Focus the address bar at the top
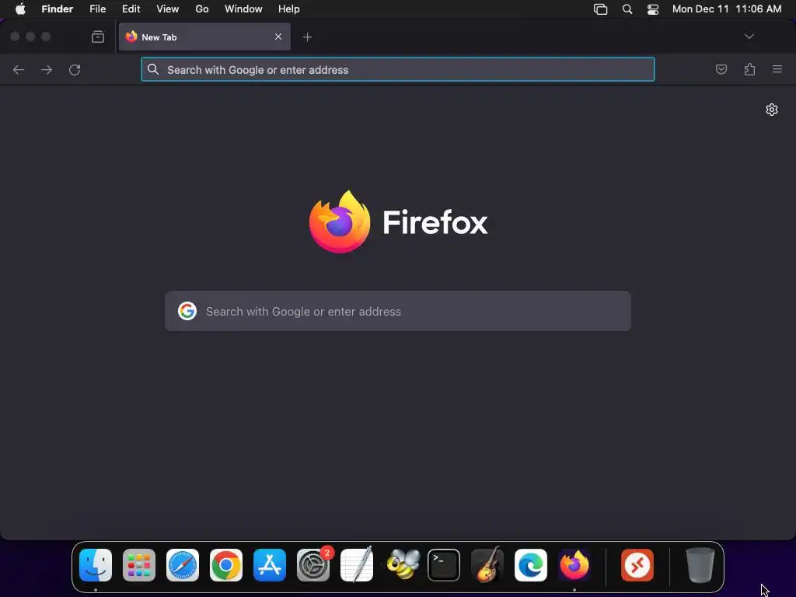The height and width of the screenshot is (597, 796). pos(397,69)
